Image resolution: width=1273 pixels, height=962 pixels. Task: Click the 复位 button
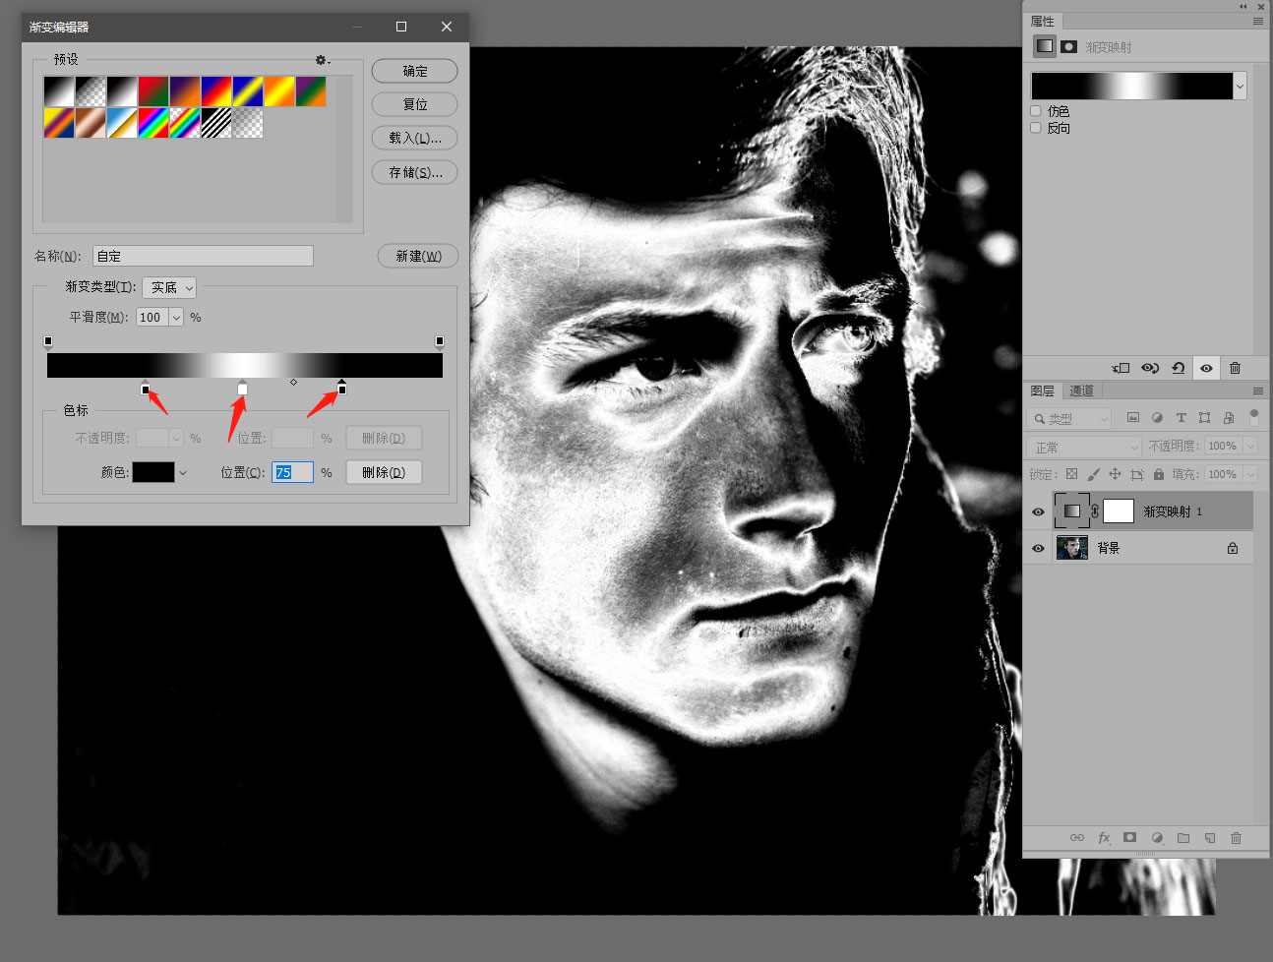point(414,104)
